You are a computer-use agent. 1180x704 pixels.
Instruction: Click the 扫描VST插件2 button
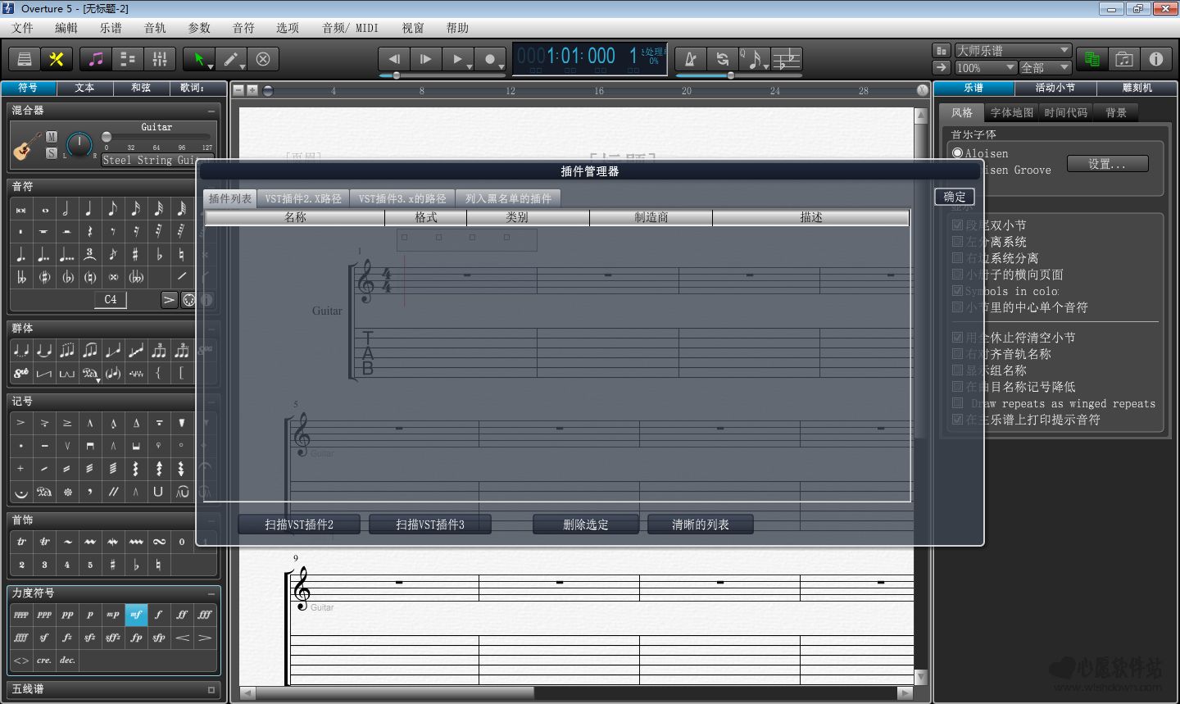tap(299, 525)
